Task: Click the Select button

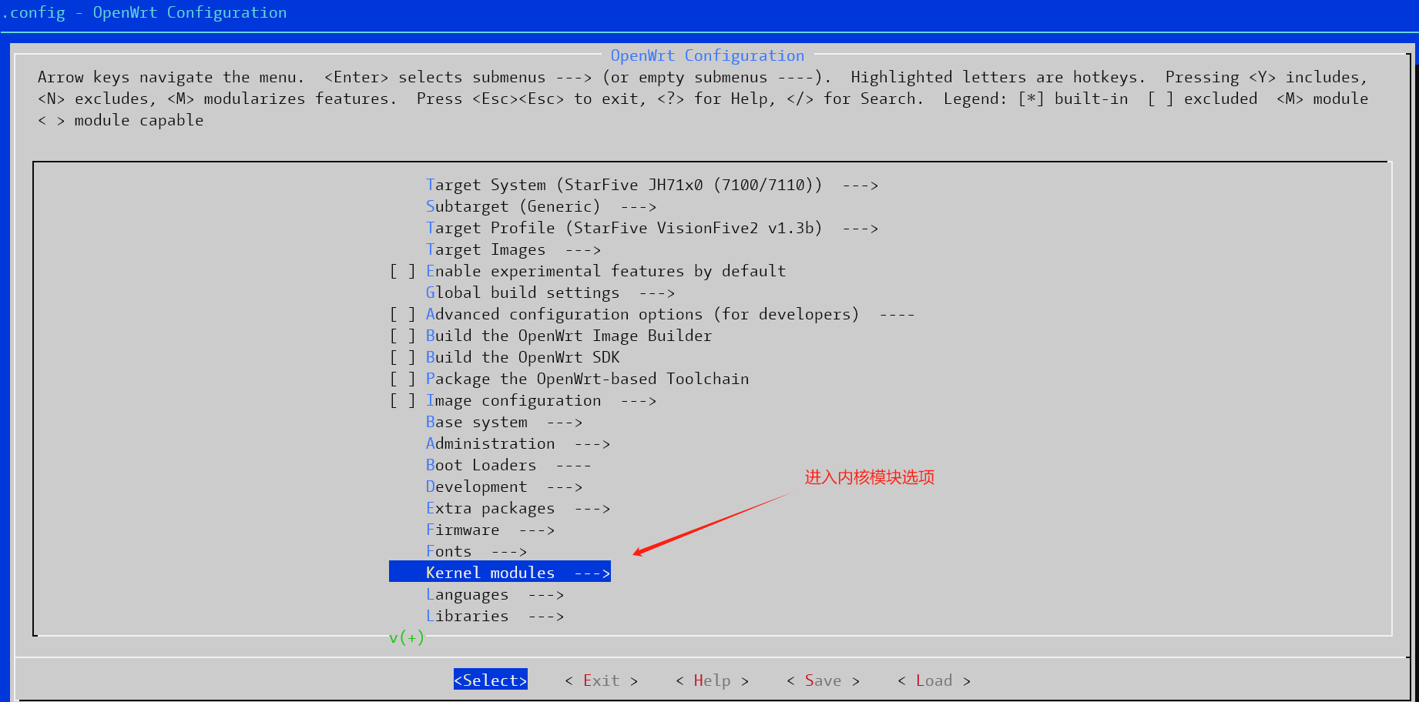Action: click(x=491, y=680)
